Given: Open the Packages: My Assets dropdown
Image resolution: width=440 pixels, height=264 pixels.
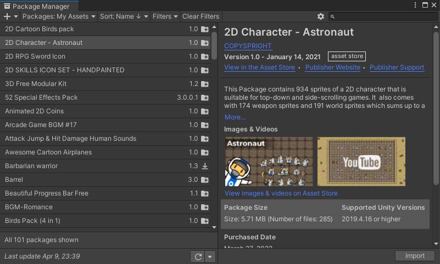Looking at the screenshot, I should (x=59, y=16).
